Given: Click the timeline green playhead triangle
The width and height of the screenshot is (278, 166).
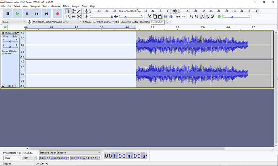Looking at the screenshot, I should 5,27.
